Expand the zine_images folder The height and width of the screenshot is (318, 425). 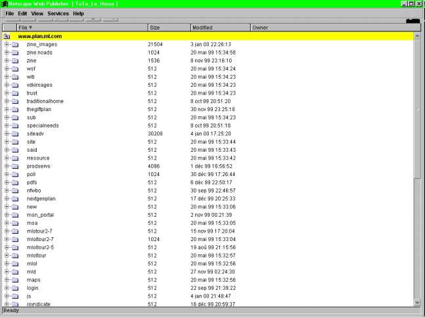[x=7, y=45]
